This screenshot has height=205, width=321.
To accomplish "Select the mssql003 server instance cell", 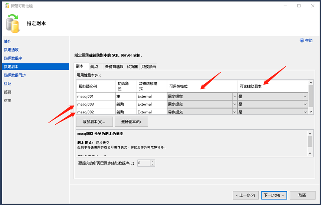I will [x=96, y=104].
